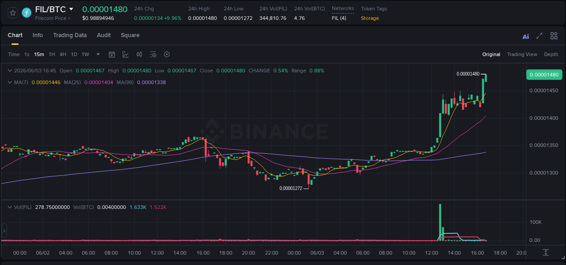Open the candlestick chart style icon
566x265 pixels.
139,54
